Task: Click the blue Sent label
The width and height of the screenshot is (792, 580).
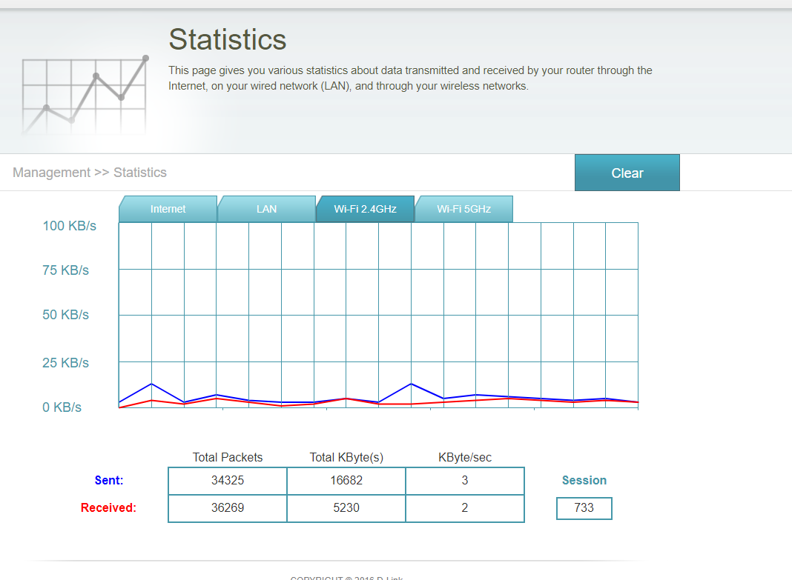Action: (108, 481)
